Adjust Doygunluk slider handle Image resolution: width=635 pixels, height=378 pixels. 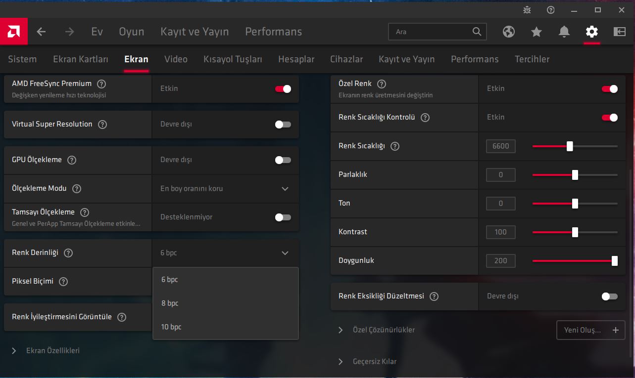pos(615,261)
